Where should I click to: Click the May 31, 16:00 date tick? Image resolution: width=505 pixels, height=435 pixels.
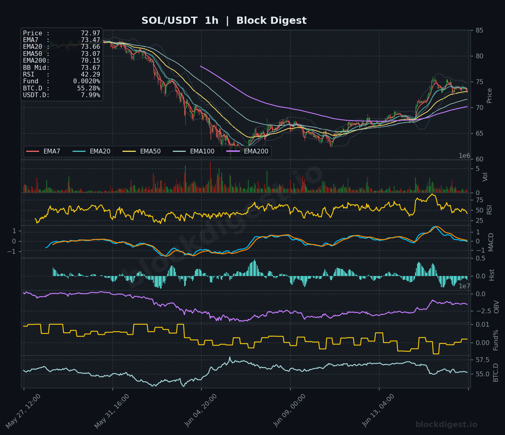pos(112,412)
